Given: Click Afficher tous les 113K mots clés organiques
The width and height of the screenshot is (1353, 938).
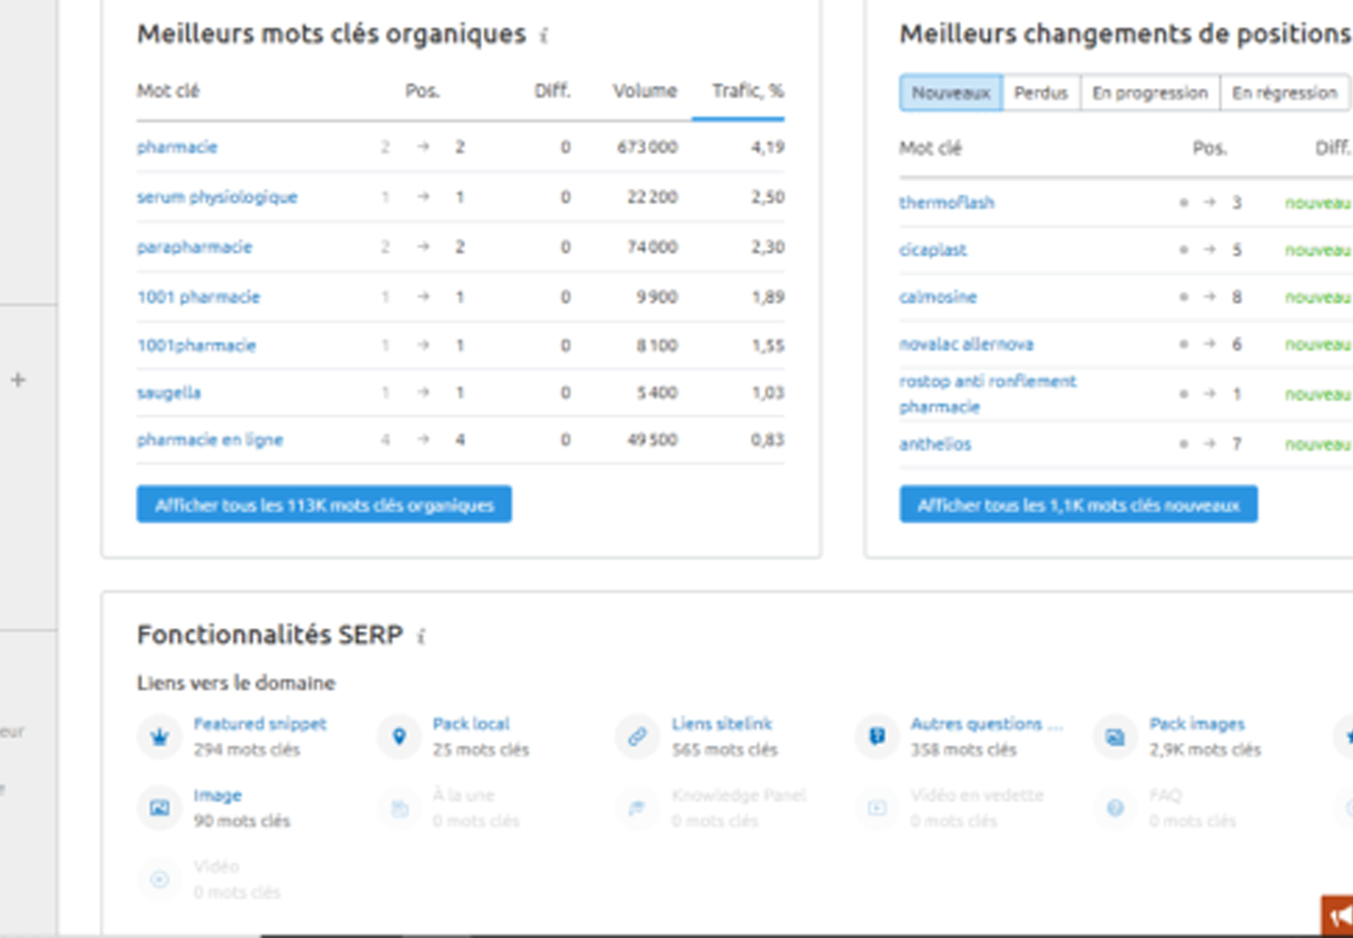Looking at the screenshot, I should coord(325,505).
